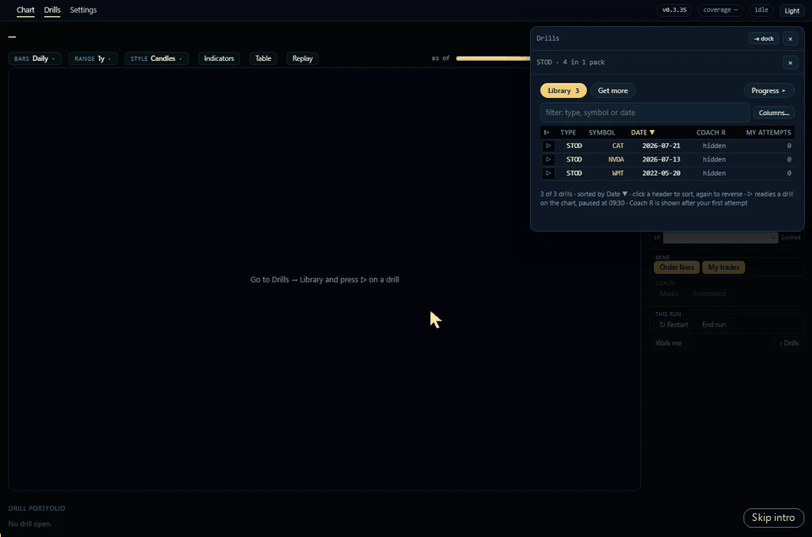The width and height of the screenshot is (812, 537).
Task: Toggle Light theme
Action: (792, 10)
